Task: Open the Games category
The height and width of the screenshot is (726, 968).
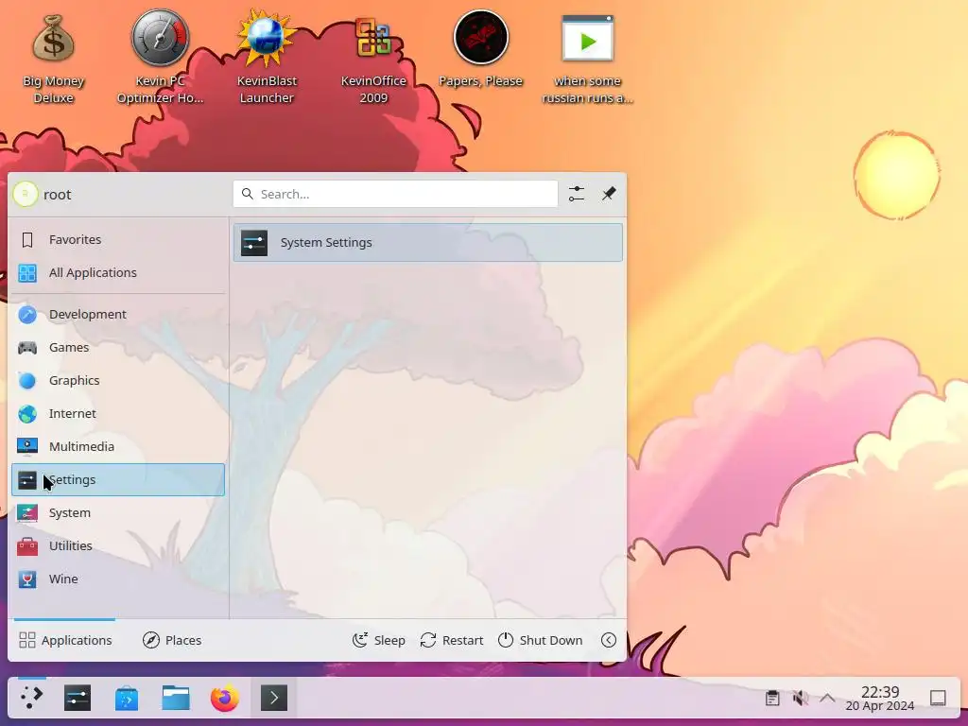Action: (x=118, y=348)
